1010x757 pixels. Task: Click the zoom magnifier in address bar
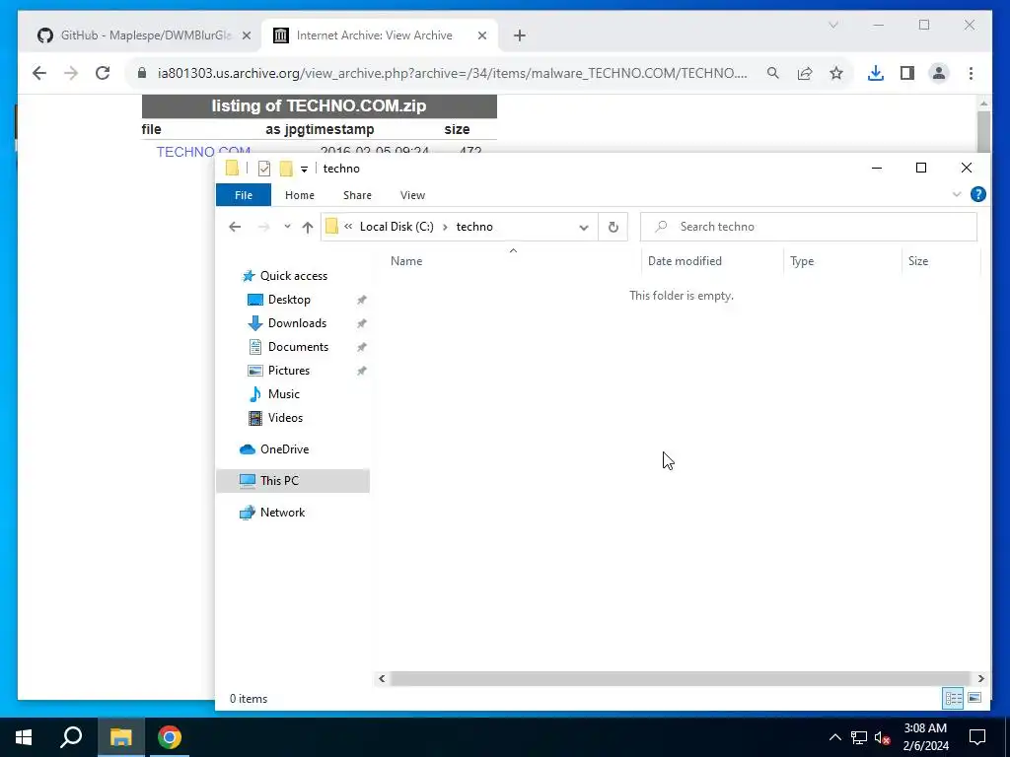pyautogui.click(x=773, y=73)
